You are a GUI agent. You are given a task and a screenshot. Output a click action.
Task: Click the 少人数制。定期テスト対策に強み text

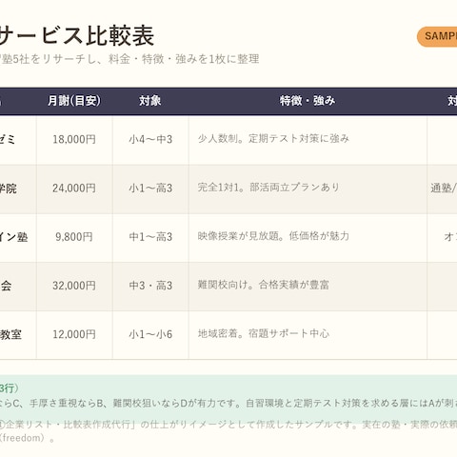(273, 139)
